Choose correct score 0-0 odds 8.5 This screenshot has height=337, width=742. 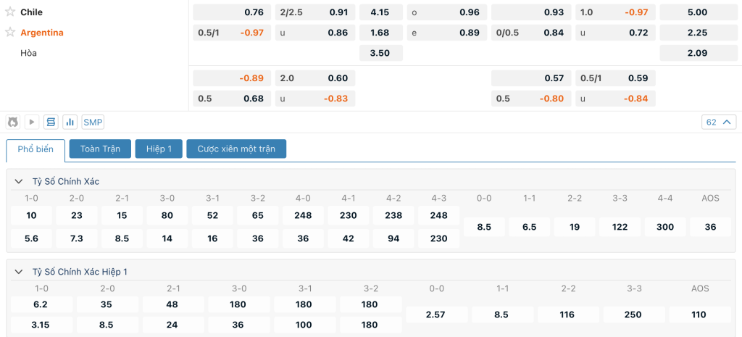484,227
